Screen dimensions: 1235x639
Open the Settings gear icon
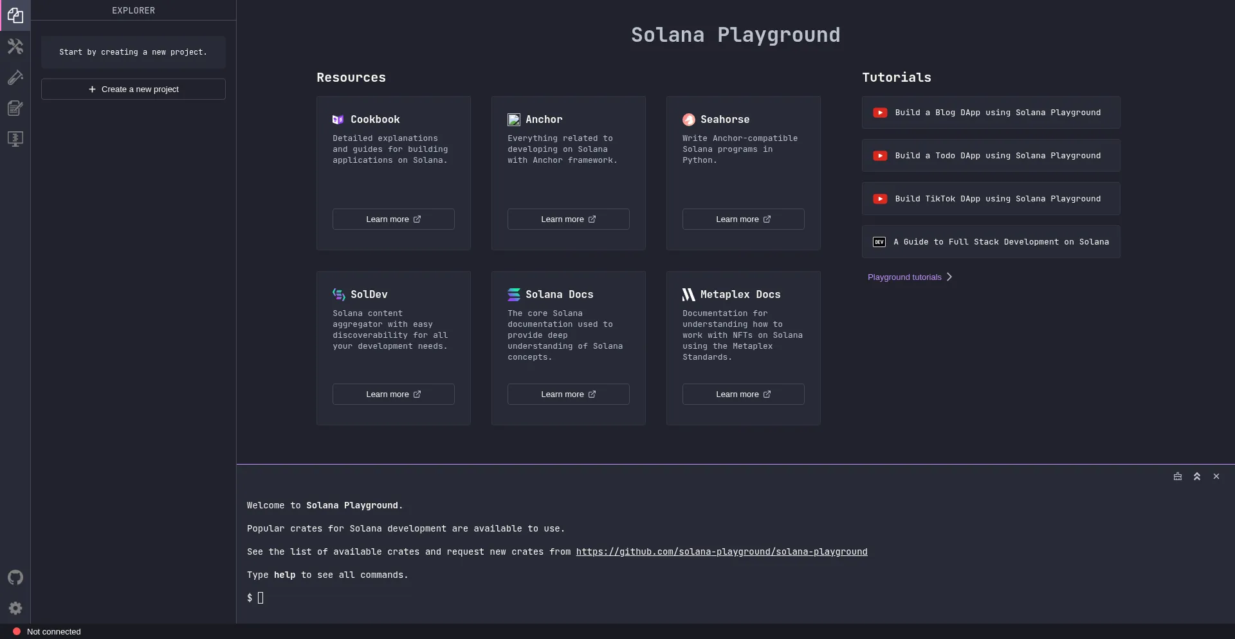coord(15,608)
